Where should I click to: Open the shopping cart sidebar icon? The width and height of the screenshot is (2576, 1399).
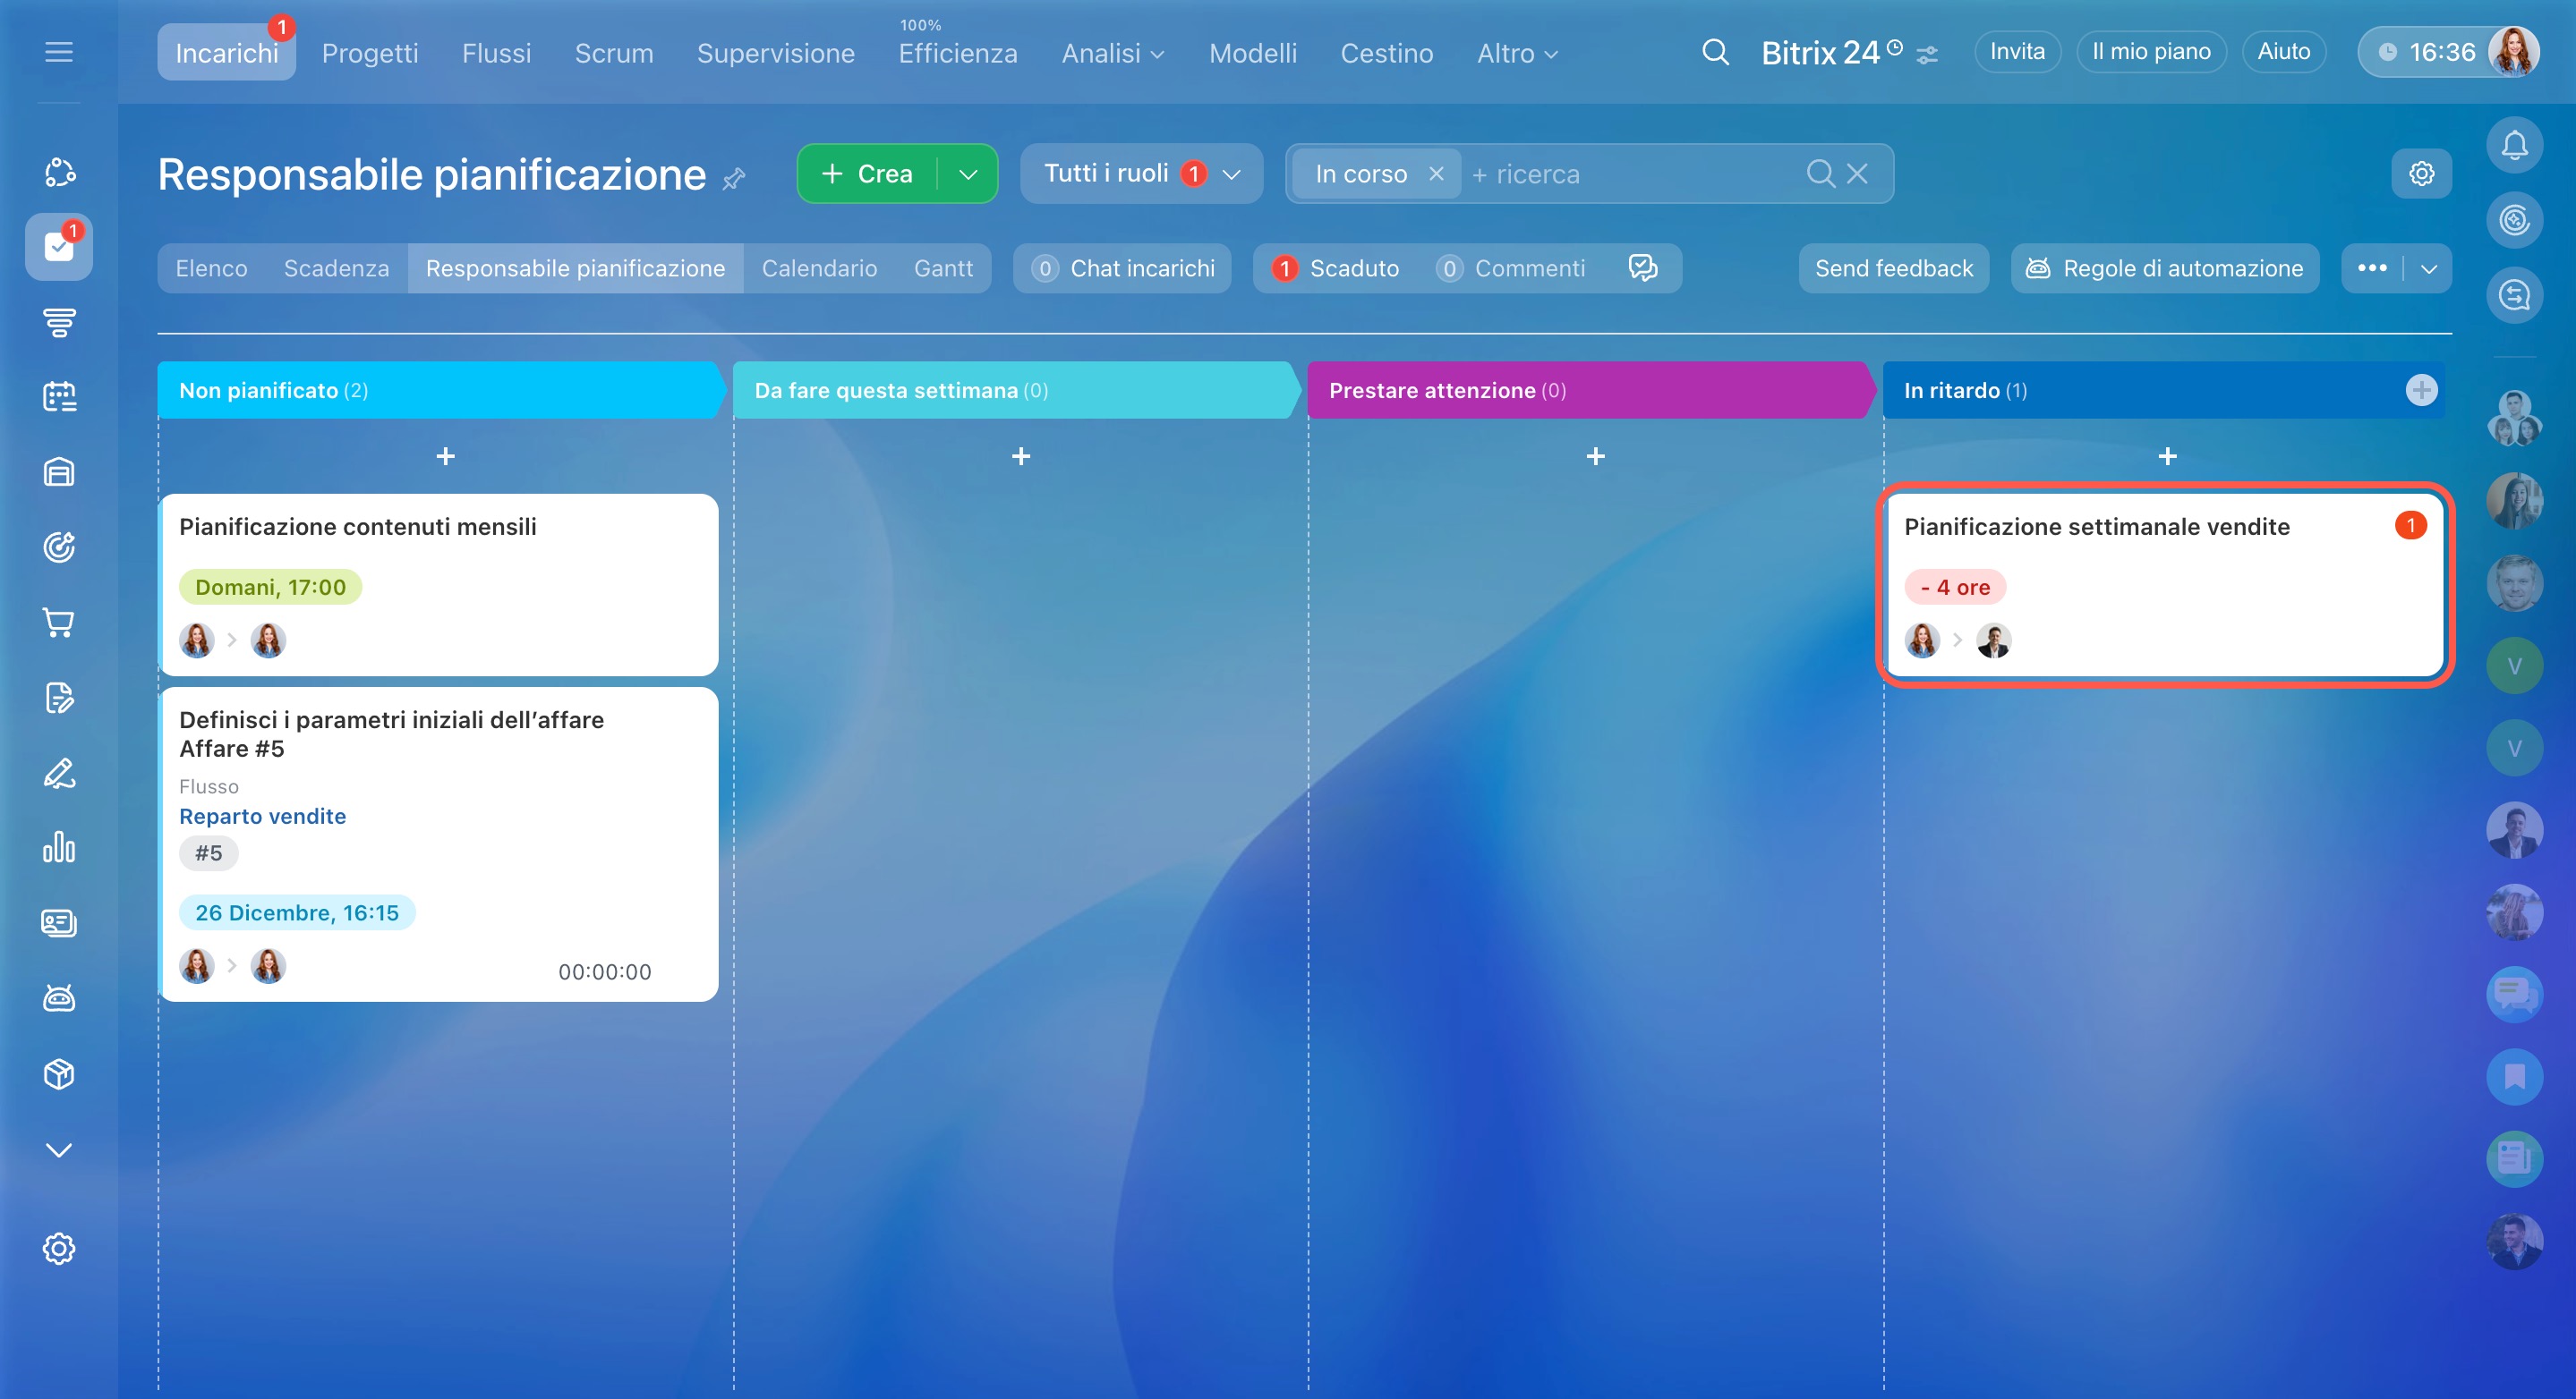point(59,623)
